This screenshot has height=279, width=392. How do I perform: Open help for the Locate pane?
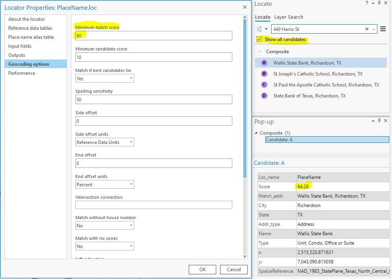367,3
